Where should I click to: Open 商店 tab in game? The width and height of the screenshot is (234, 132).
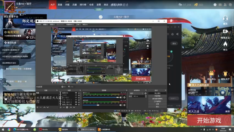[x=106, y=5]
